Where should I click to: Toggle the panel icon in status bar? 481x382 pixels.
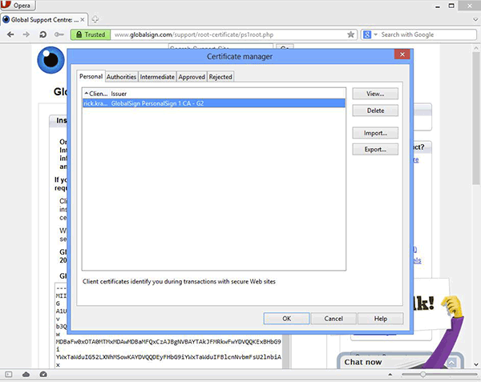[9, 374]
